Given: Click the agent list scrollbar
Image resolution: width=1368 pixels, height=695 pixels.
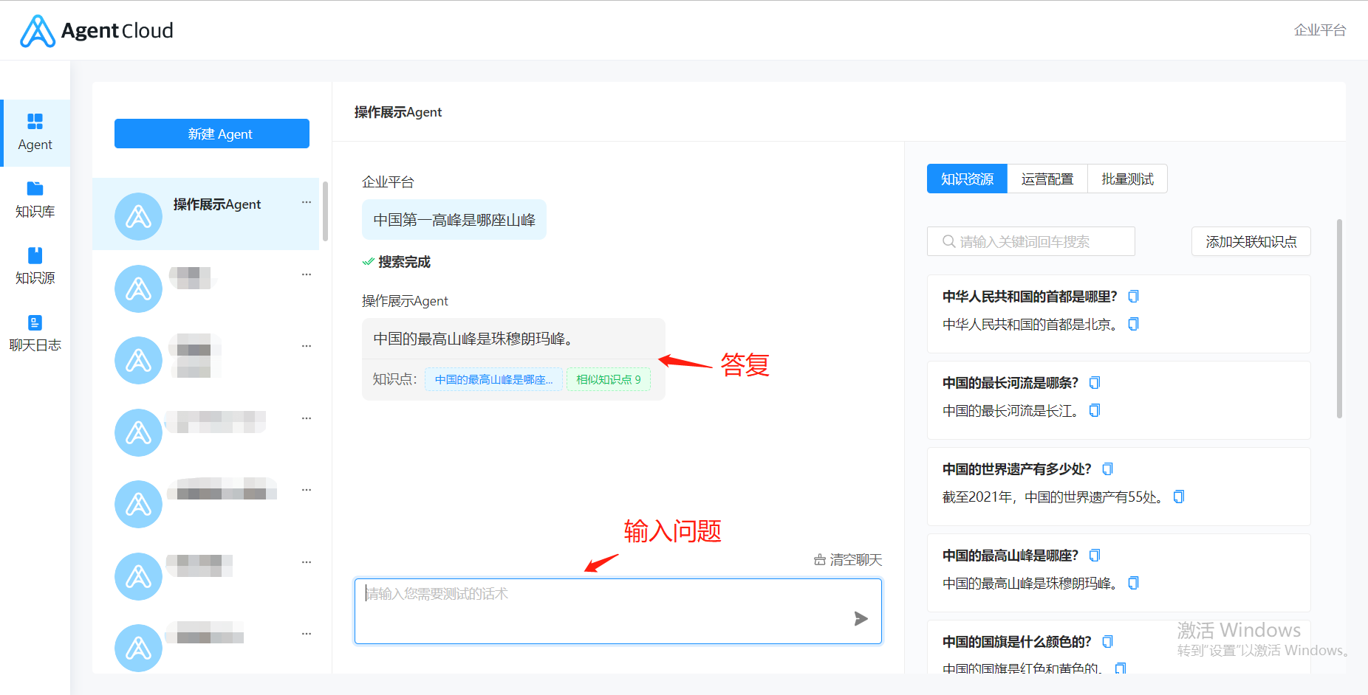Looking at the screenshot, I should click(325, 211).
